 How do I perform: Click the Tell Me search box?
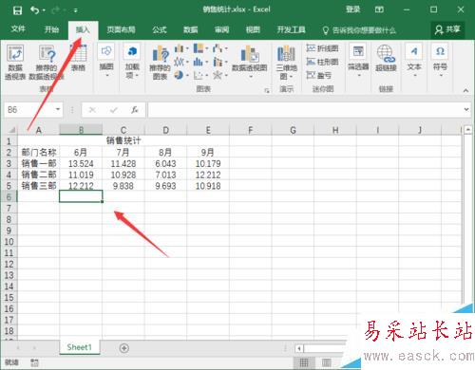(359, 30)
